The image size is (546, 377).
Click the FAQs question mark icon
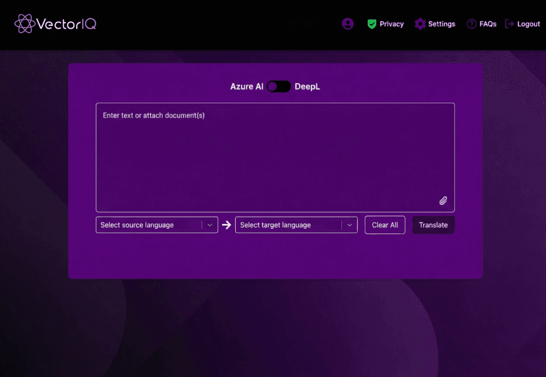(470, 24)
